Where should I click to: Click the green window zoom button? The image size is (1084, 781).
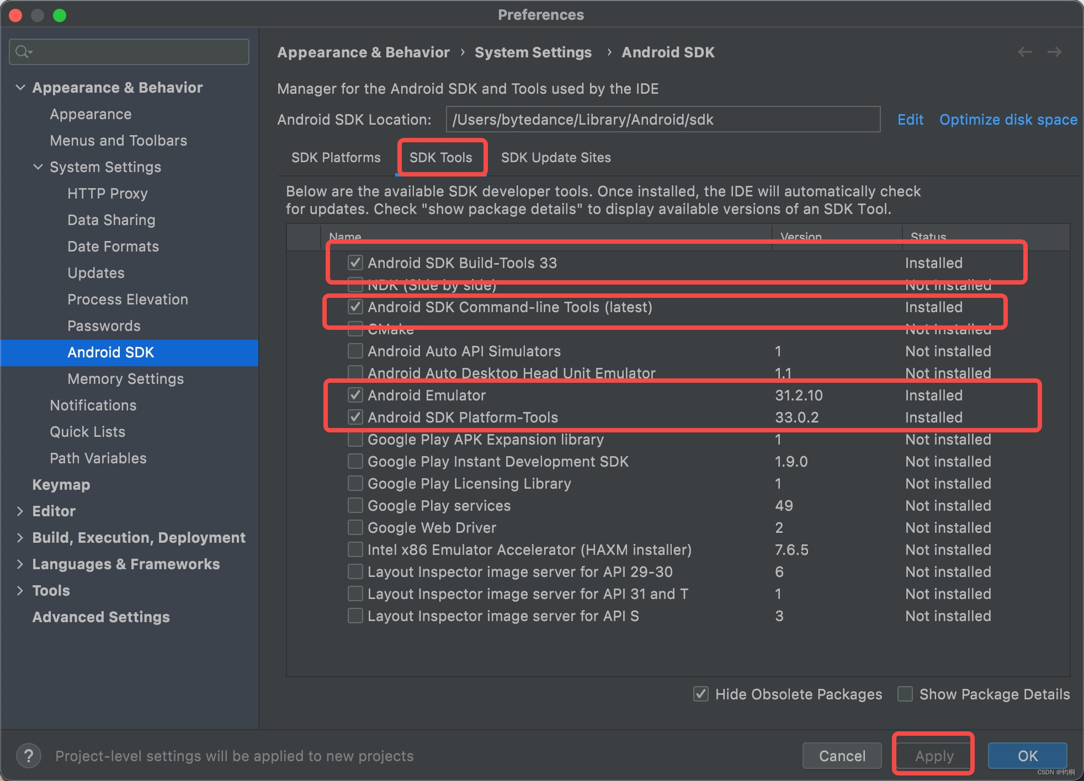coord(60,15)
